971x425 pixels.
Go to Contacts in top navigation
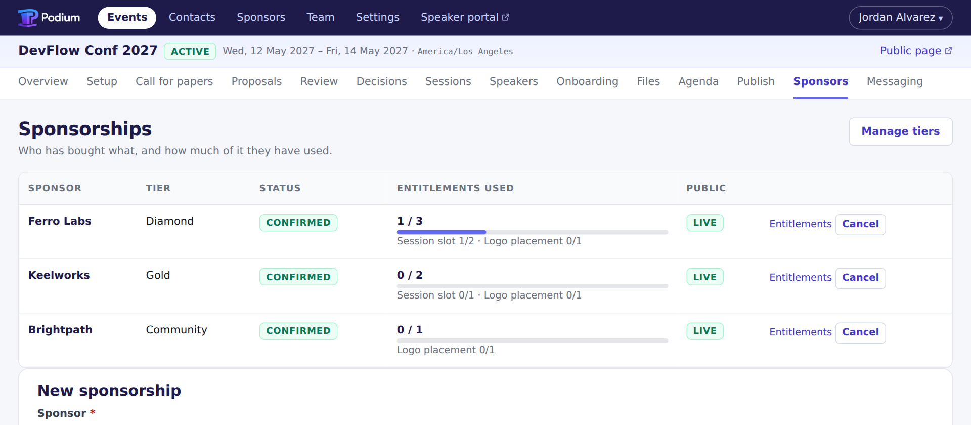tap(192, 17)
